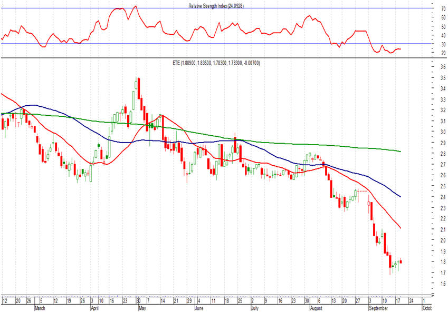
Task: Click the 3.3 price axis label
Action: [x=443, y=99]
